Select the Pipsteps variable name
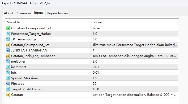Image resolution: width=188 pixels, height=104 pixels. (18, 84)
